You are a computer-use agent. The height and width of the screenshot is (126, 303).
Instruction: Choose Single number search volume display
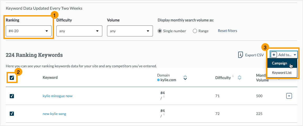click(160, 31)
